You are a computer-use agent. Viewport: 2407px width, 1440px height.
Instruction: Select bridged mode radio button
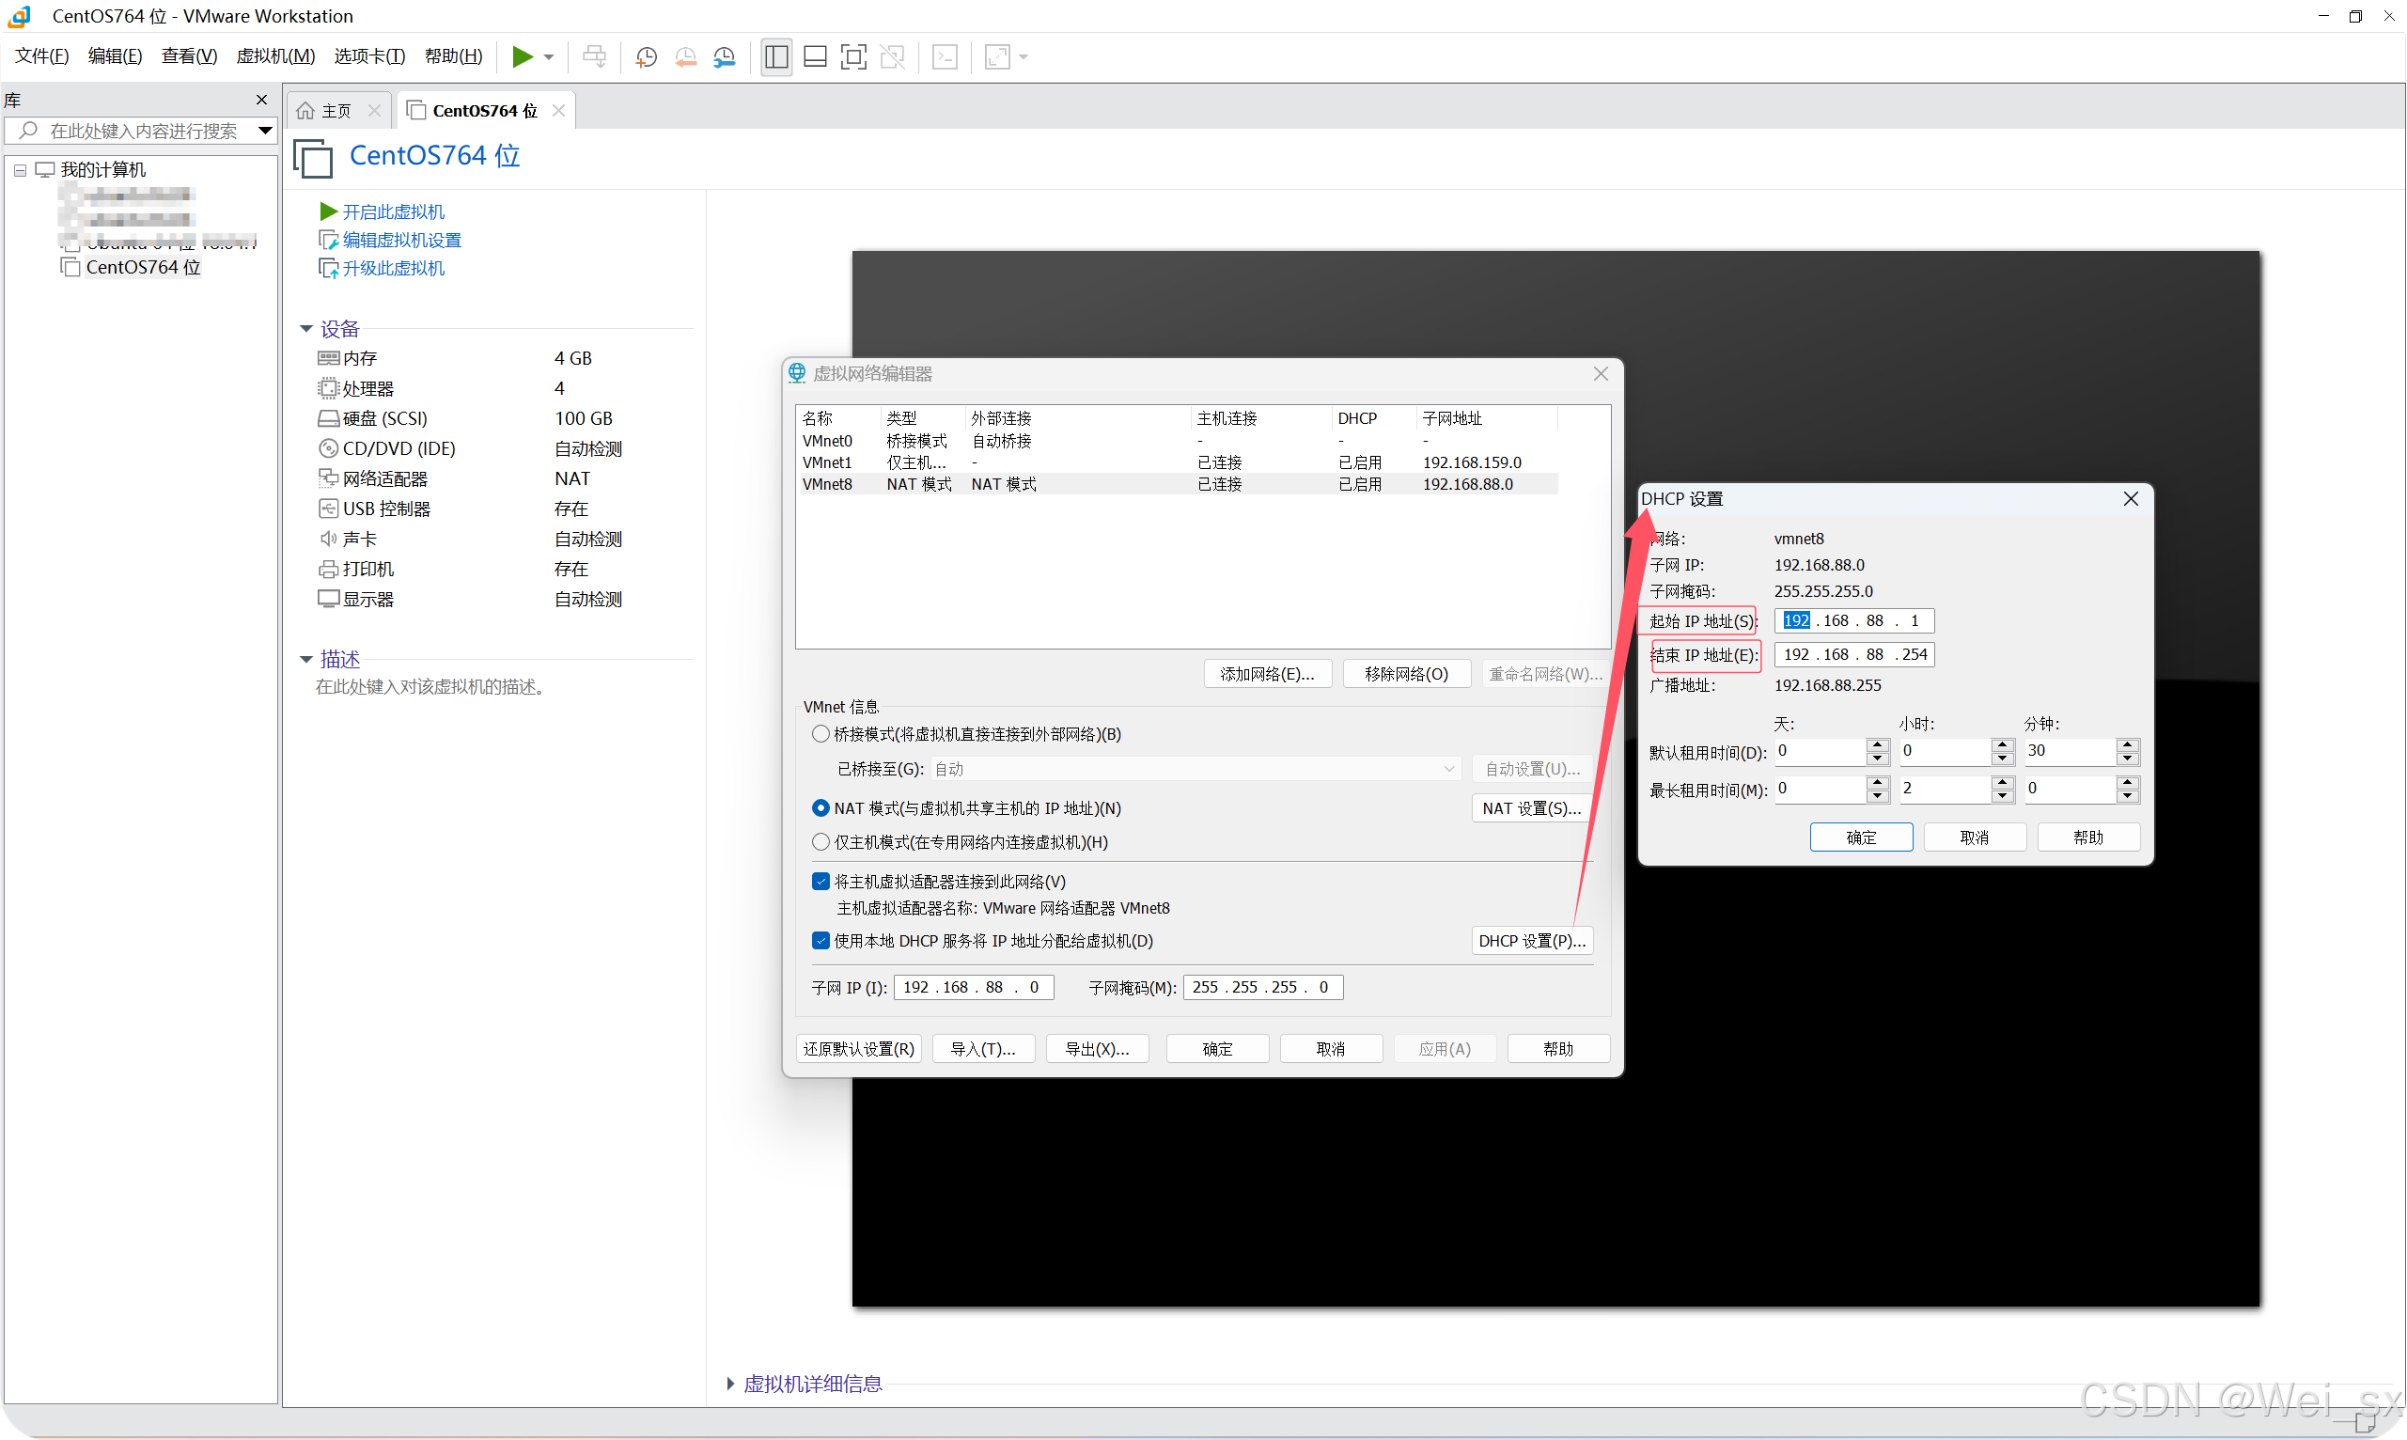(821, 734)
